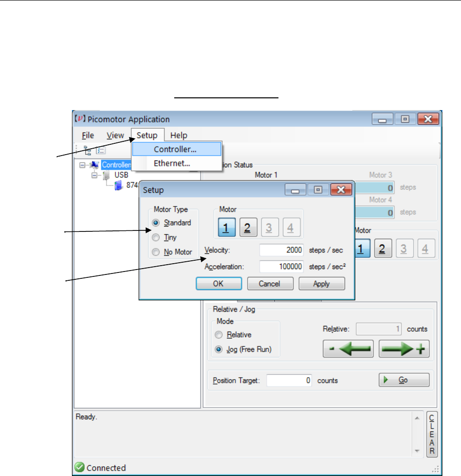Select the USB tree item

coord(121,175)
